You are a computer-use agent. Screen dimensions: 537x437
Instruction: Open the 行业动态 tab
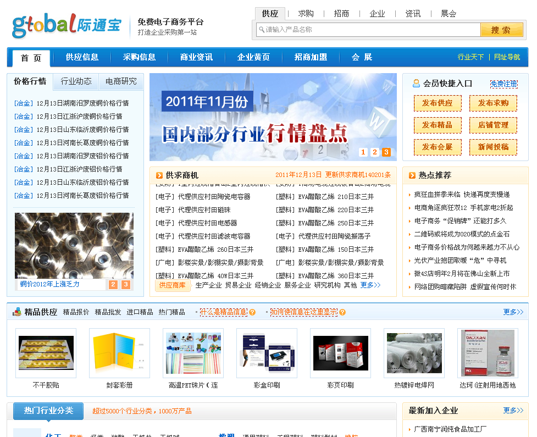[75, 81]
